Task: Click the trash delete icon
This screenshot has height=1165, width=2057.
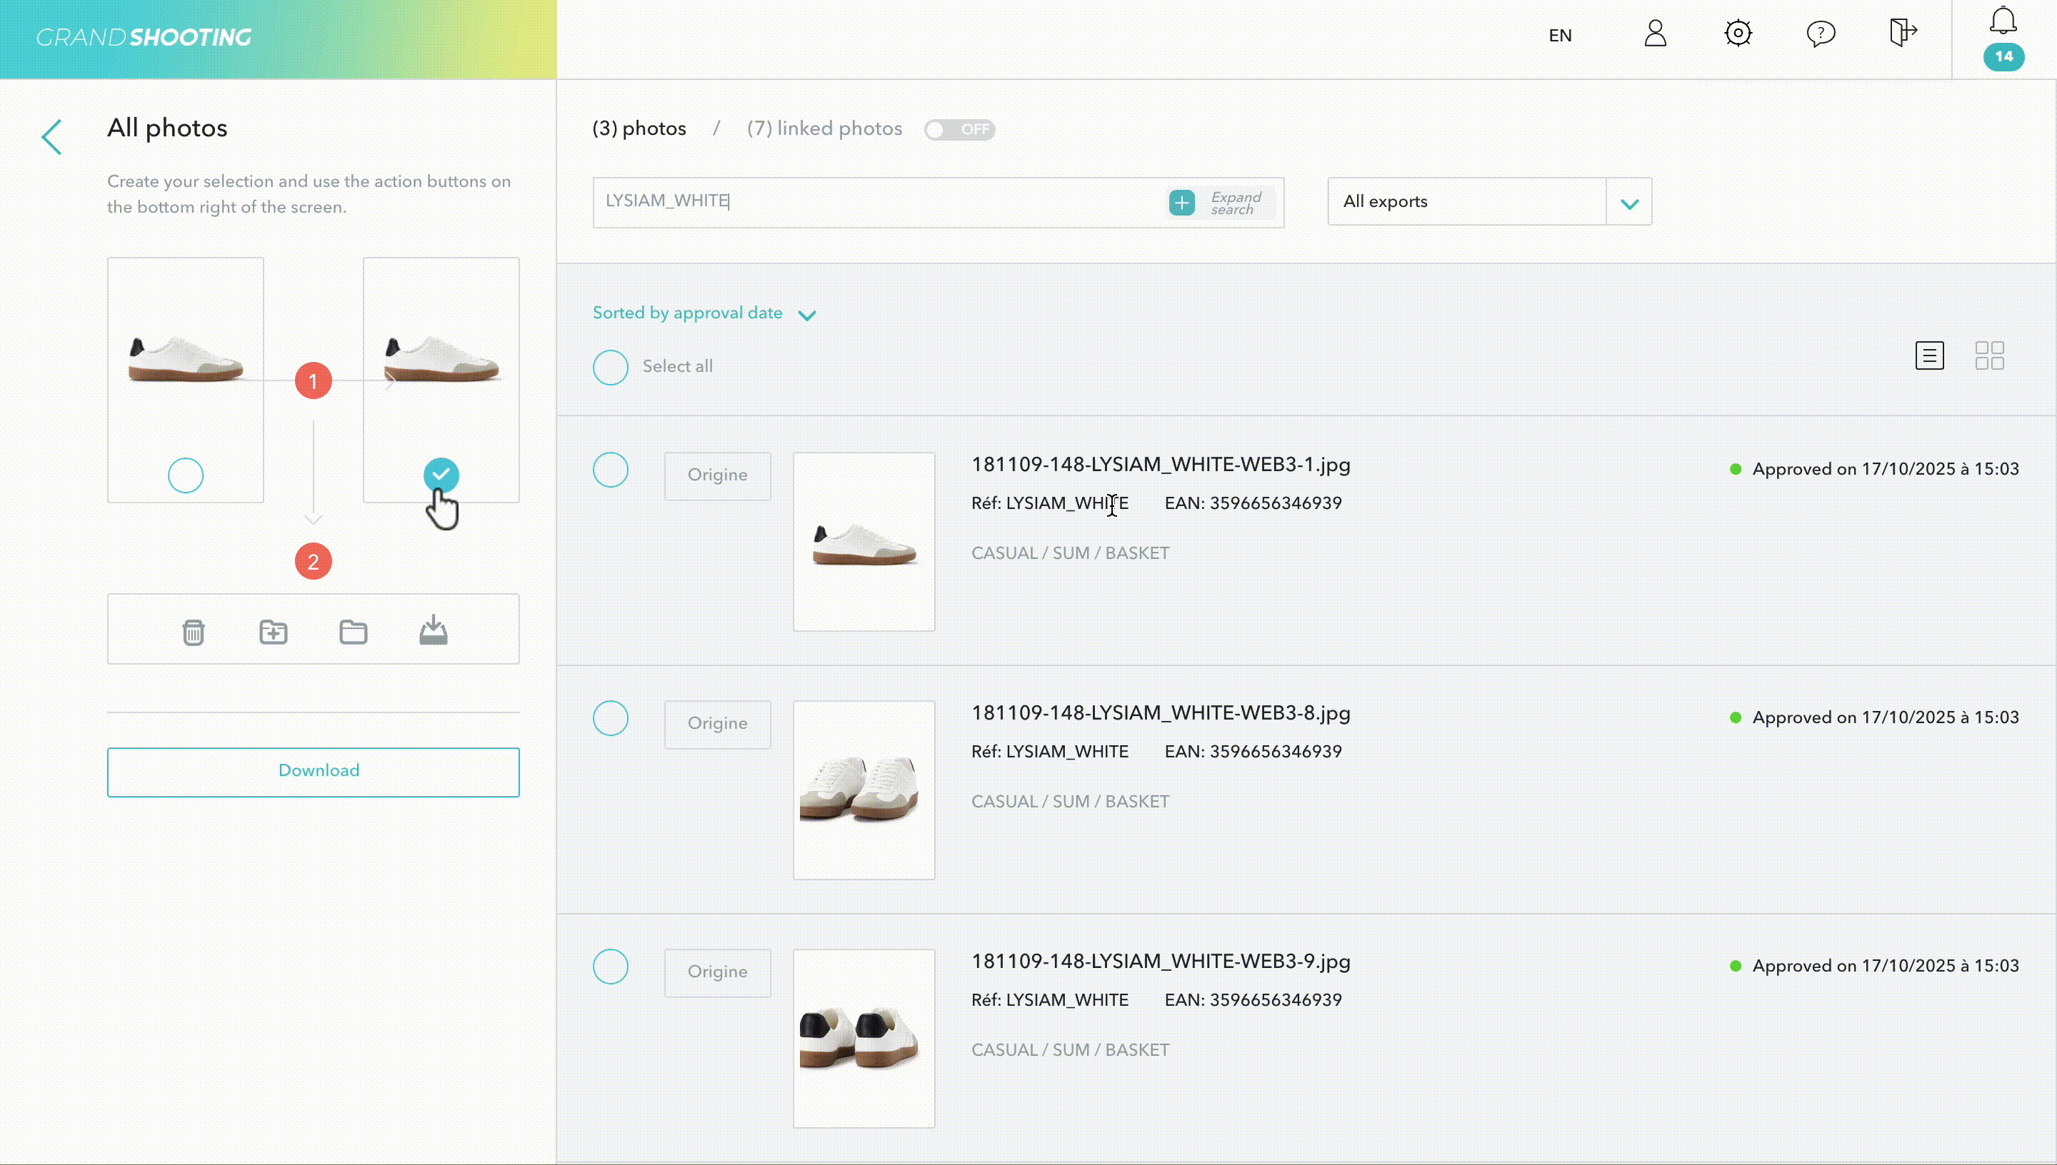Action: [193, 631]
